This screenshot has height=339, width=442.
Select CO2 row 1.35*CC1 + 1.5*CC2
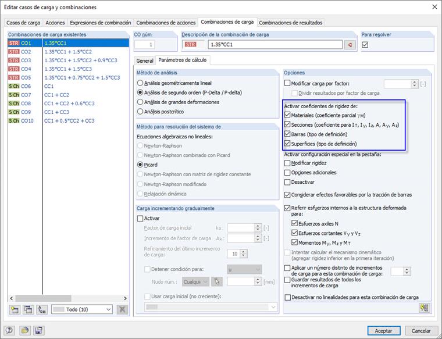[x=68, y=52]
